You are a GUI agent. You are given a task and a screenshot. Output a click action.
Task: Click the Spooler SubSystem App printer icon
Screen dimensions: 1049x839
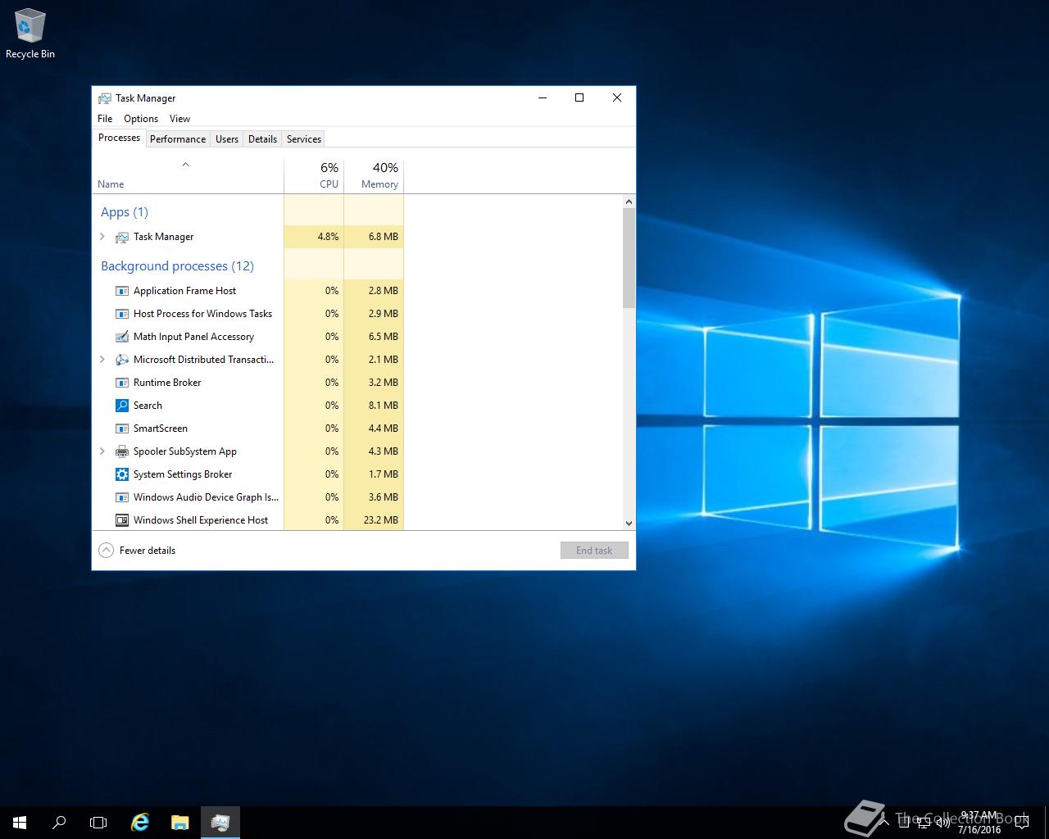(x=122, y=451)
